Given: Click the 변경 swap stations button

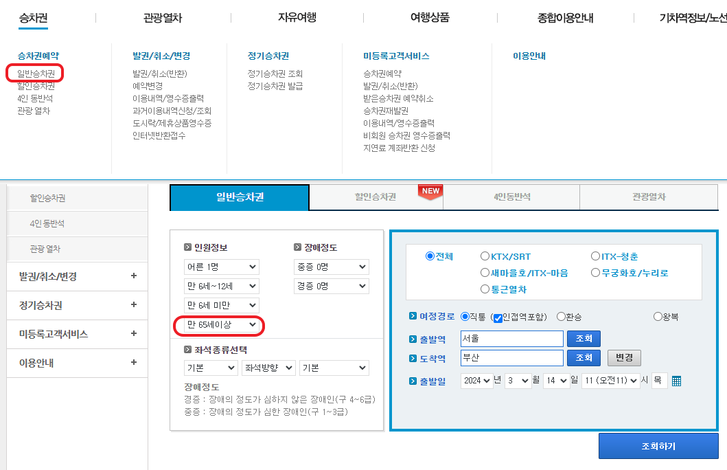Looking at the screenshot, I should pos(624,358).
